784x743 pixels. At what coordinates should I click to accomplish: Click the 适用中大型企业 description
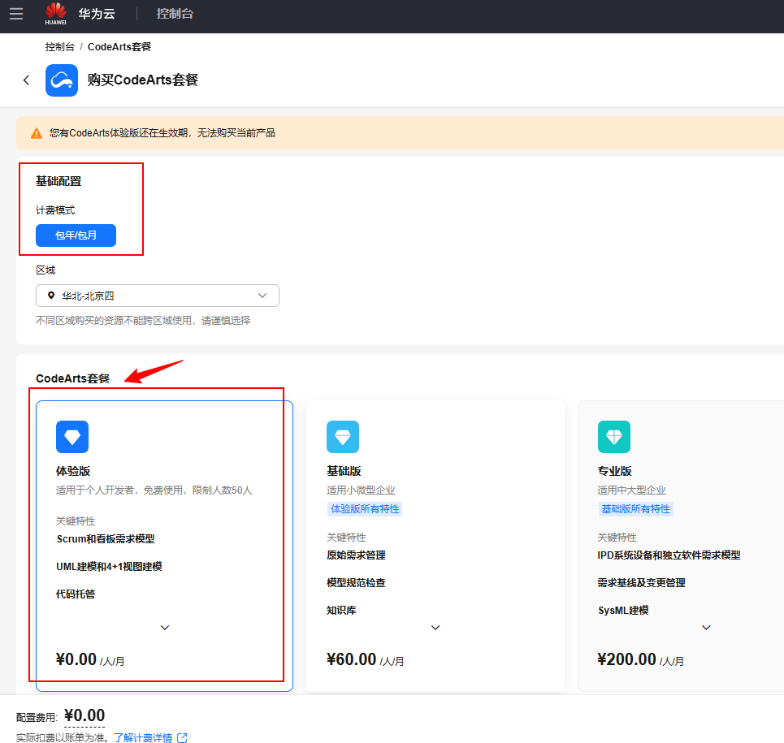click(631, 490)
